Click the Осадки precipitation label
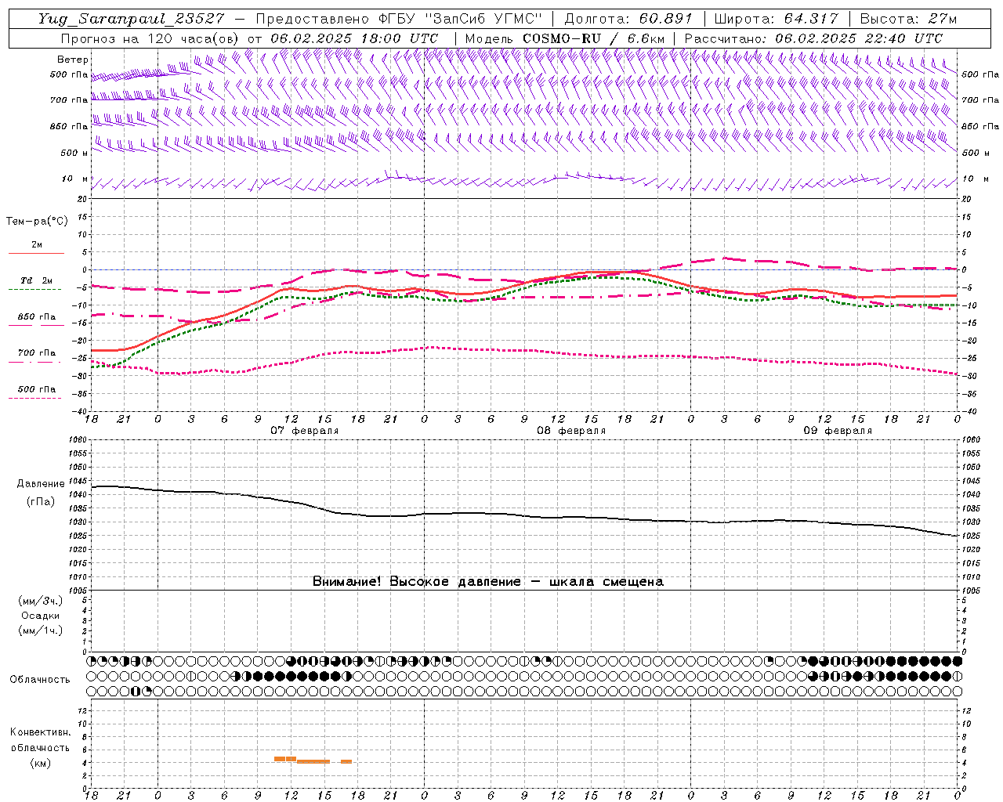Image resolution: width=1003 pixels, height=802 pixels. coord(41,616)
